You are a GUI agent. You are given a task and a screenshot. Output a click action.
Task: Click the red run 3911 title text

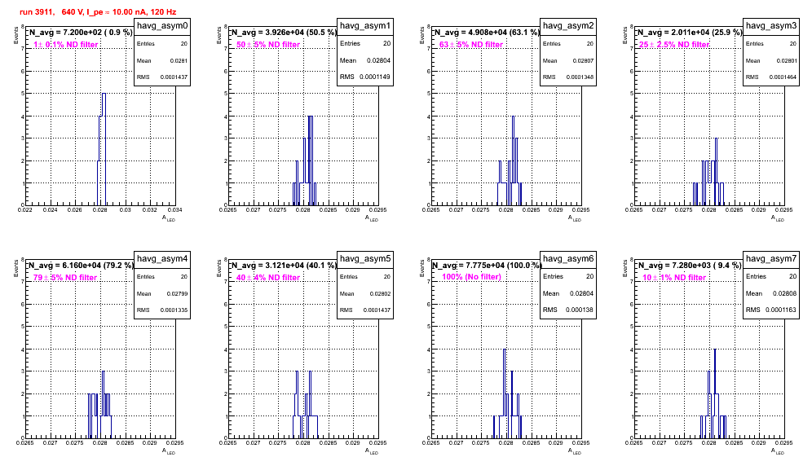pos(98,11)
